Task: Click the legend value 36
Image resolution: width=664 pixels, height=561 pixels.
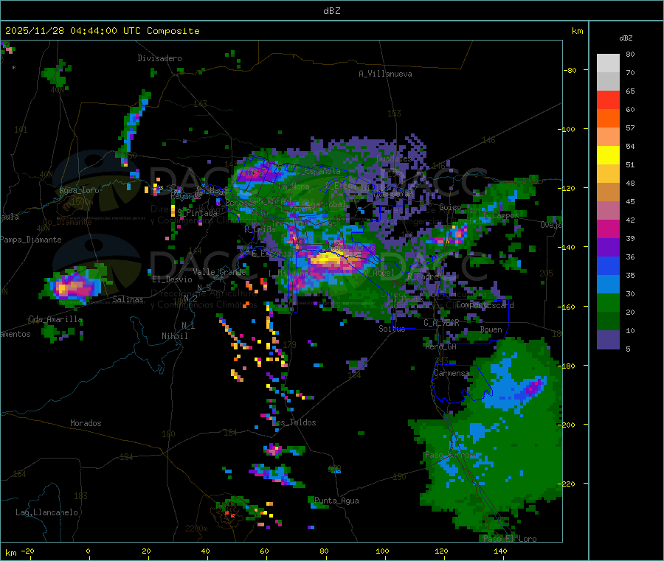Action: pyautogui.click(x=630, y=257)
